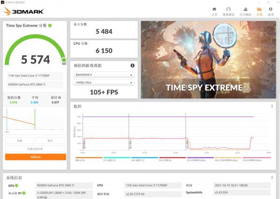Toggle the yellow GPU 内存时钟频率 legend item
The height and width of the screenshot is (199, 280).
click(x=228, y=159)
